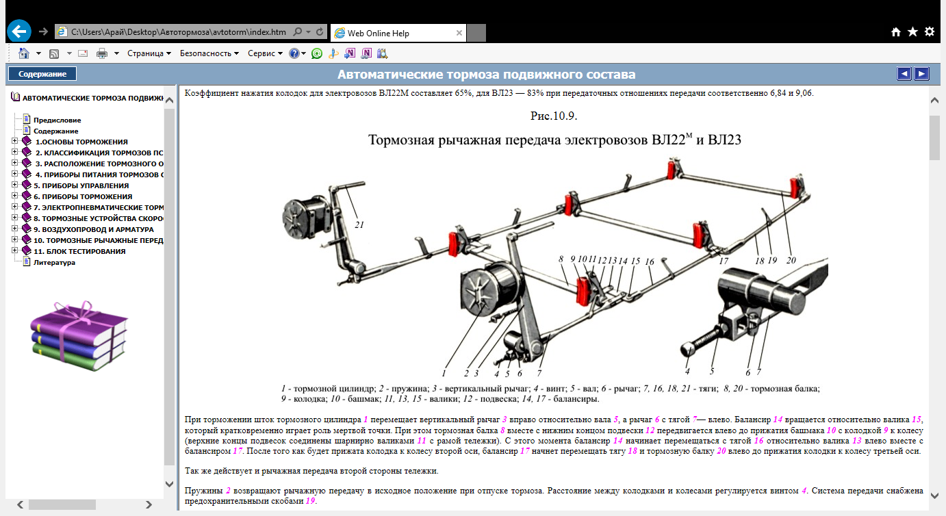Image resolution: width=946 pixels, height=516 pixels.
Task: Open the Help dropdown arrow
Action: [303, 53]
